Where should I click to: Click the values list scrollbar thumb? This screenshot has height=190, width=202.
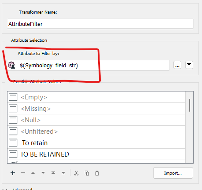(x=190, y=105)
